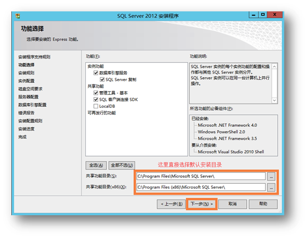This screenshot has height=238, width=307.
Task: Toggle SQL 客户端连接 SDK checkbox
Action: click(x=96, y=100)
